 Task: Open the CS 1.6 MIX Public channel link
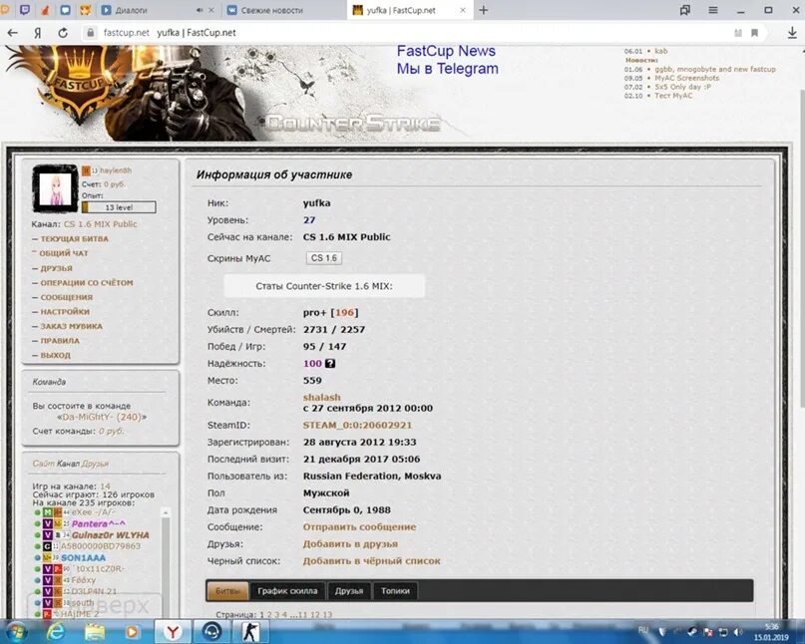coord(100,224)
